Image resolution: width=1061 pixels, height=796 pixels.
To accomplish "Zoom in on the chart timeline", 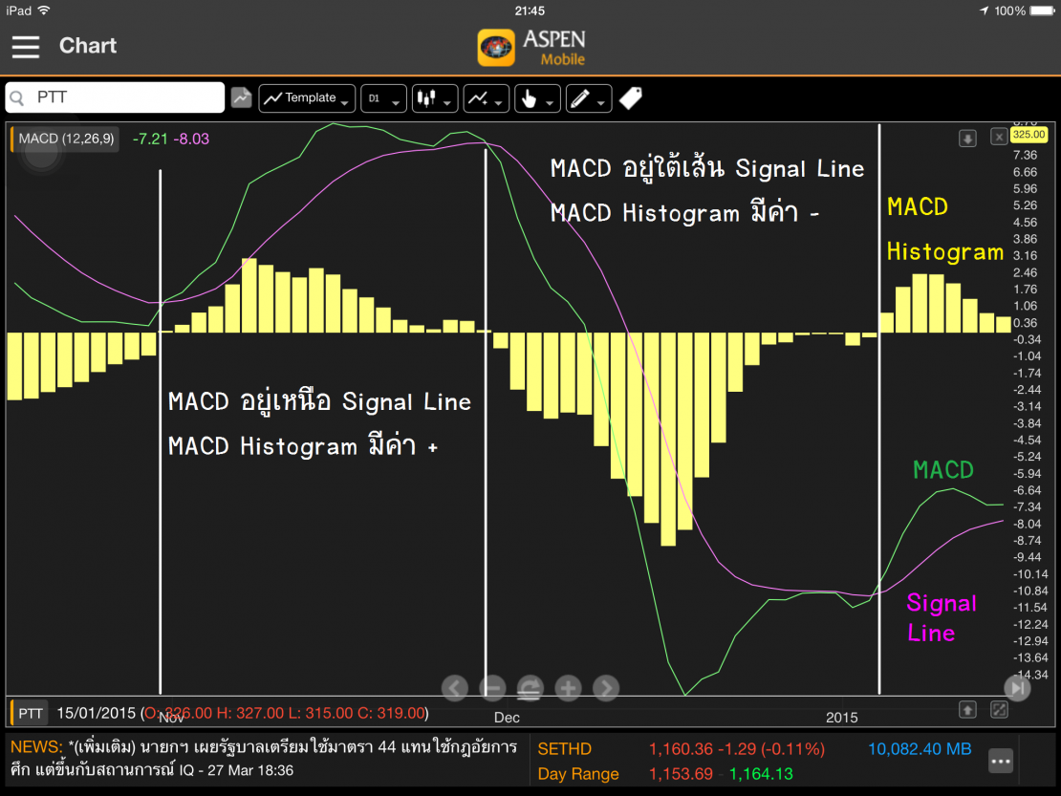I will pos(567,688).
